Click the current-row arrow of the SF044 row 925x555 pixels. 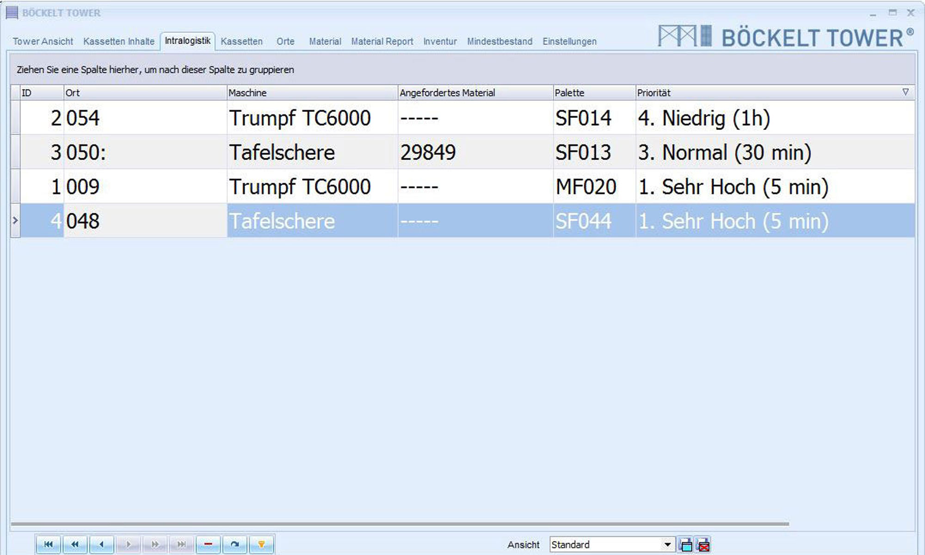(x=15, y=220)
